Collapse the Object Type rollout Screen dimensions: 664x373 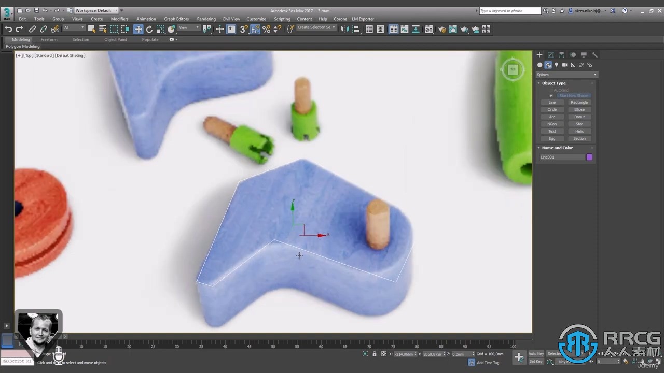pyautogui.click(x=554, y=83)
